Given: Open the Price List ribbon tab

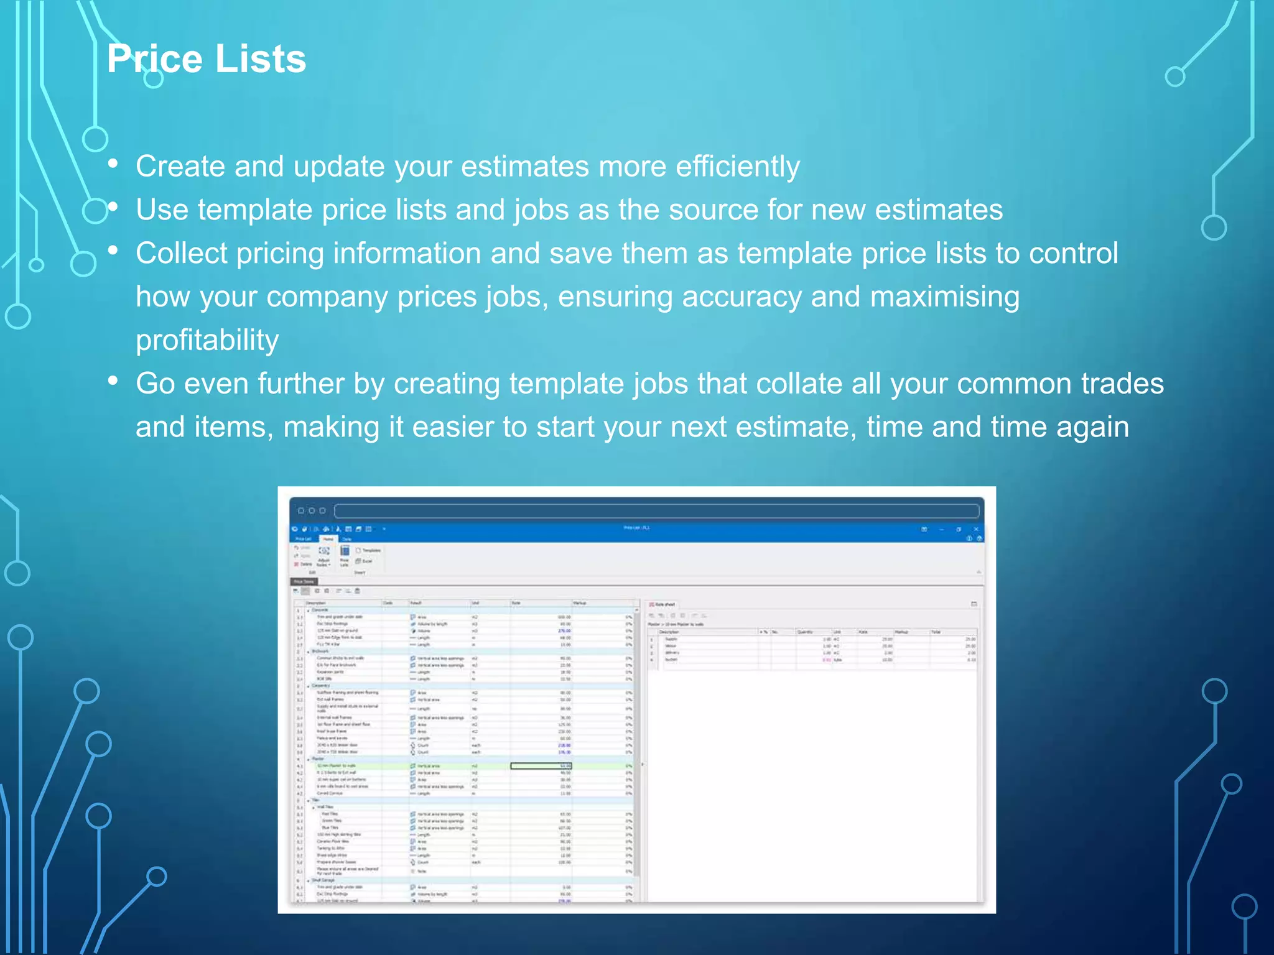Looking at the screenshot, I should 304,539.
